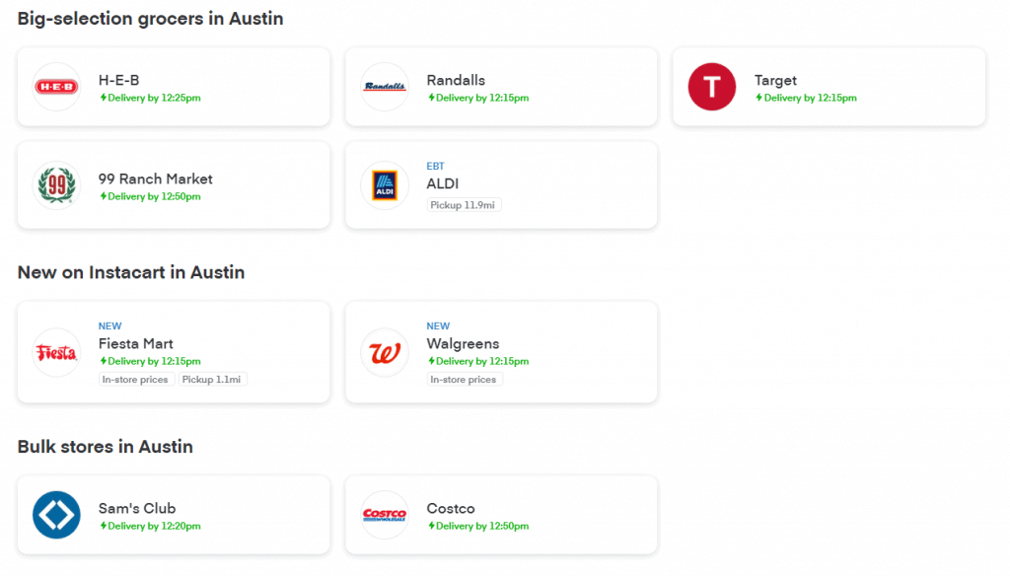
Task: Click the Fiesta Mart logo
Action: (x=56, y=352)
